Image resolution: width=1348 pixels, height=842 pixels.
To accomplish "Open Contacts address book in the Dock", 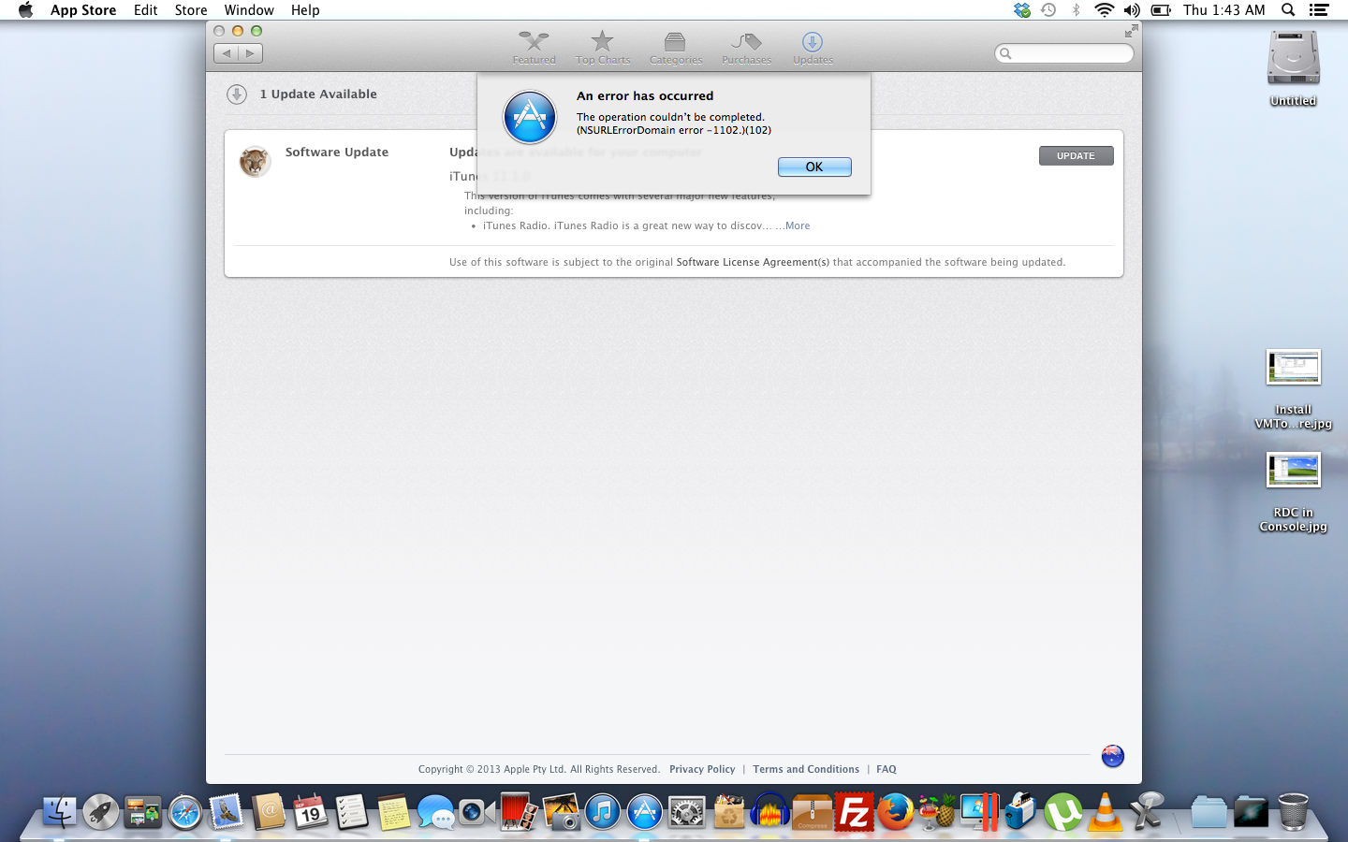I will (269, 812).
